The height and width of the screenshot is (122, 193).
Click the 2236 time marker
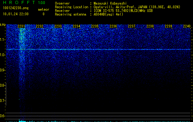tap(113, 26)
